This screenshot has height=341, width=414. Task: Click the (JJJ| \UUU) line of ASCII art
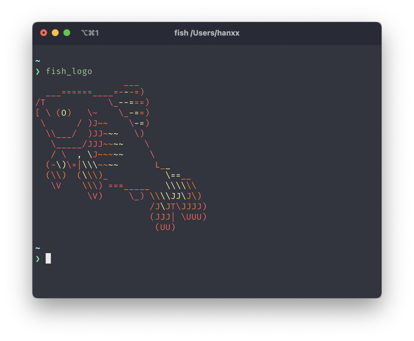(x=178, y=217)
